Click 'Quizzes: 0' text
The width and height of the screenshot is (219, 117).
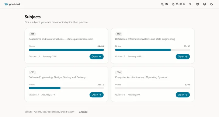point(120,95)
